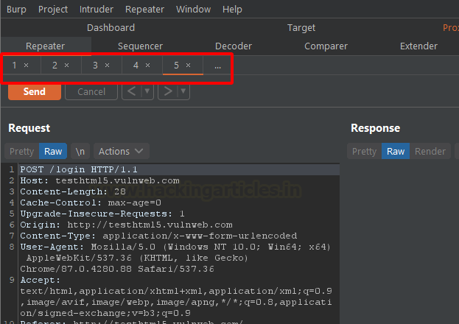Image resolution: width=459 pixels, height=324 pixels.
Task: Switch to the Dashboard tab
Action: coord(111,28)
